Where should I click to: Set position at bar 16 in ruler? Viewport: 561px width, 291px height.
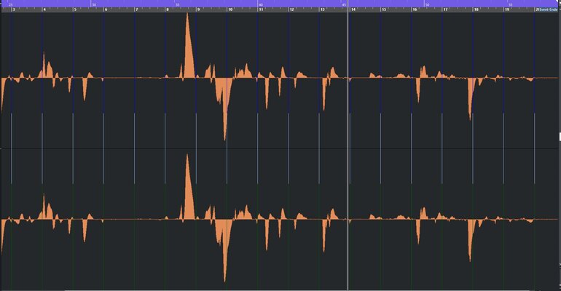click(415, 9)
